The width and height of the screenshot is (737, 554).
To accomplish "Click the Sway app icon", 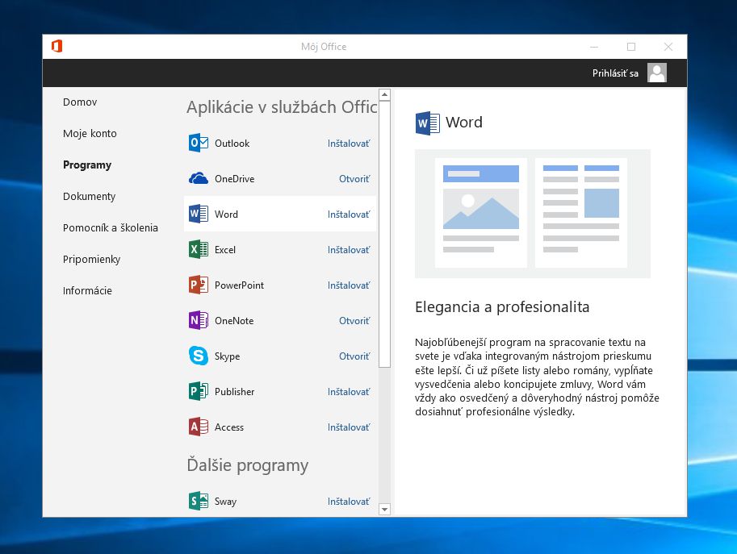I will (199, 501).
